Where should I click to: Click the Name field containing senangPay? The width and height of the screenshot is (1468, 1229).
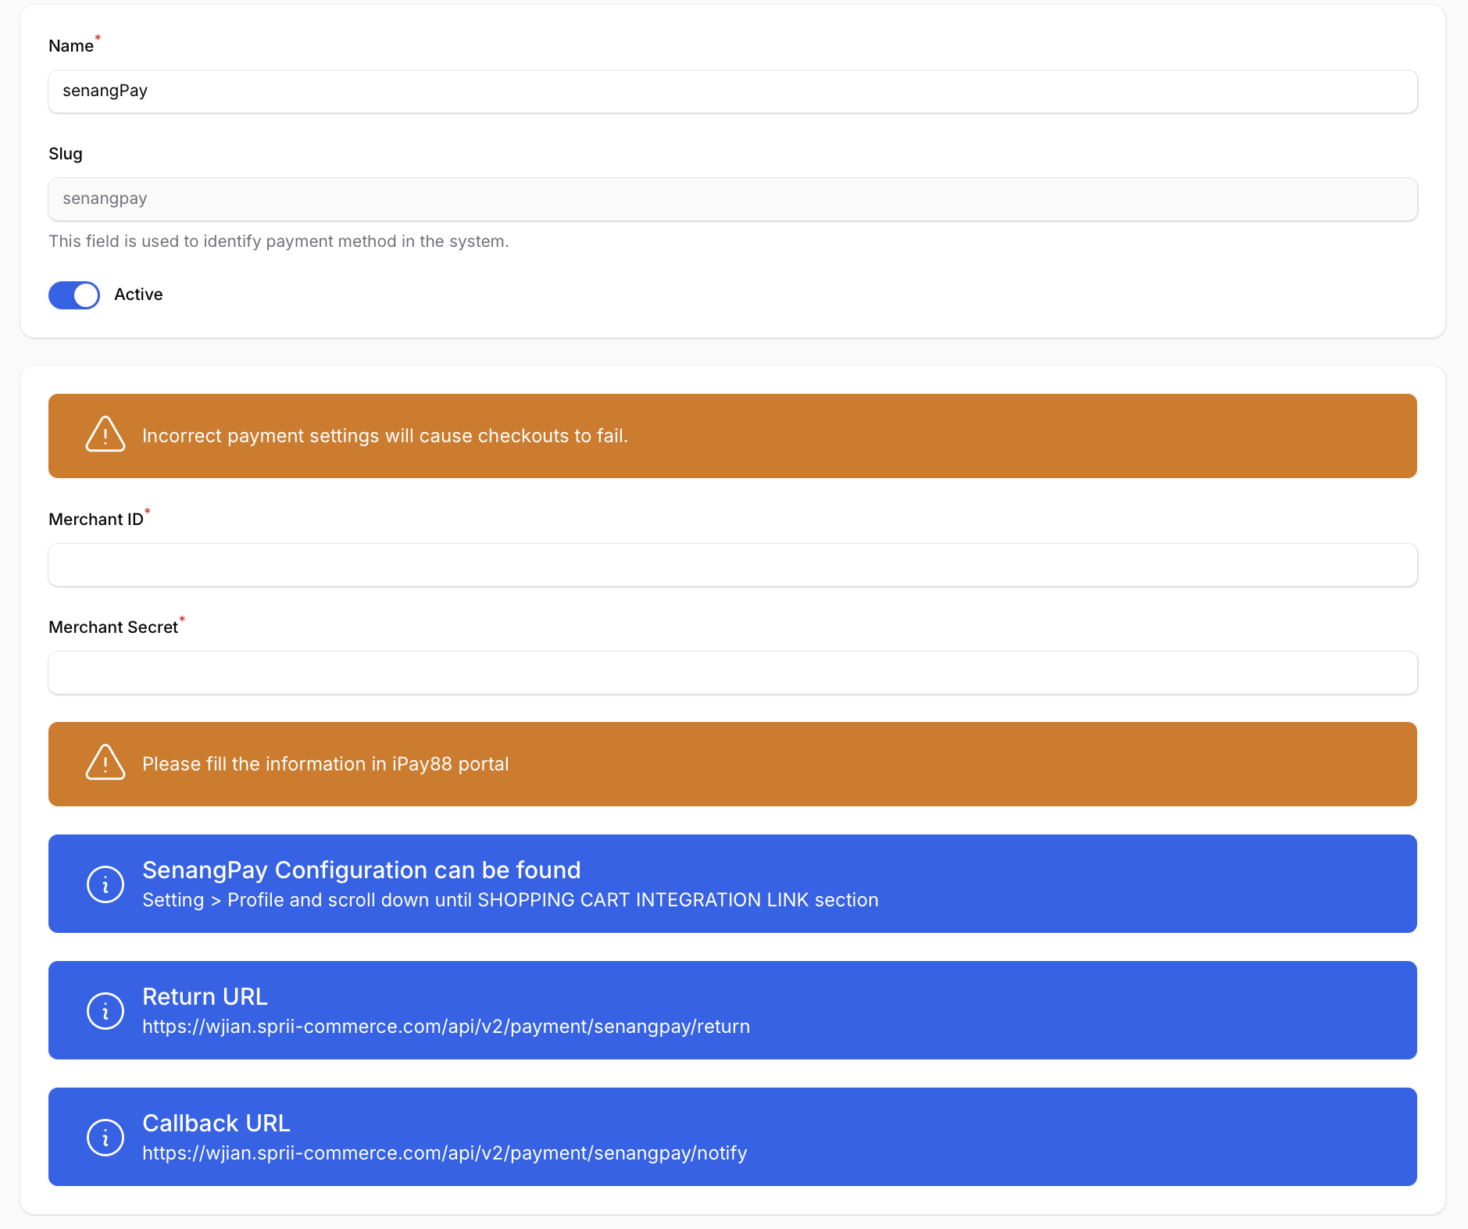[733, 91]
